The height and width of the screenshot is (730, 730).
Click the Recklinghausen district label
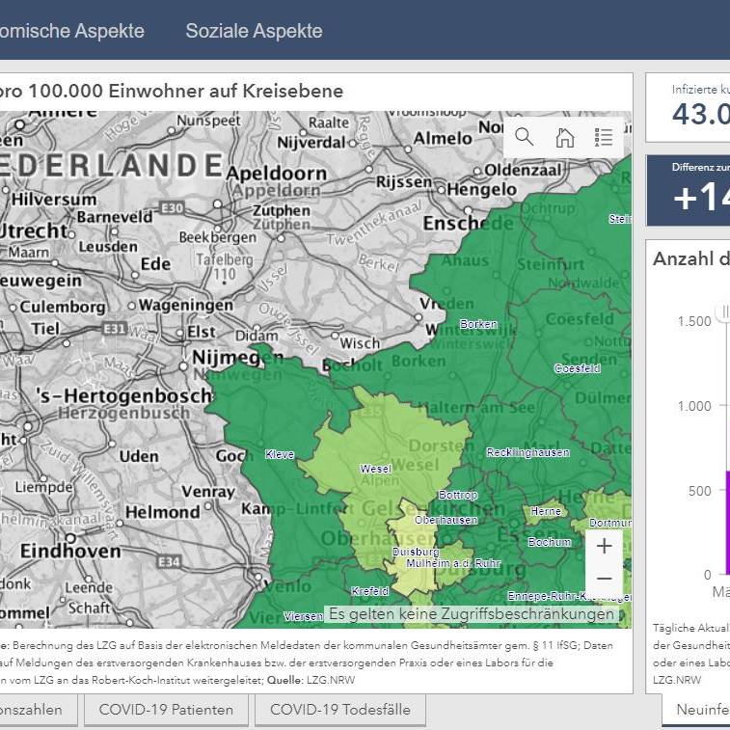(527, 452)
